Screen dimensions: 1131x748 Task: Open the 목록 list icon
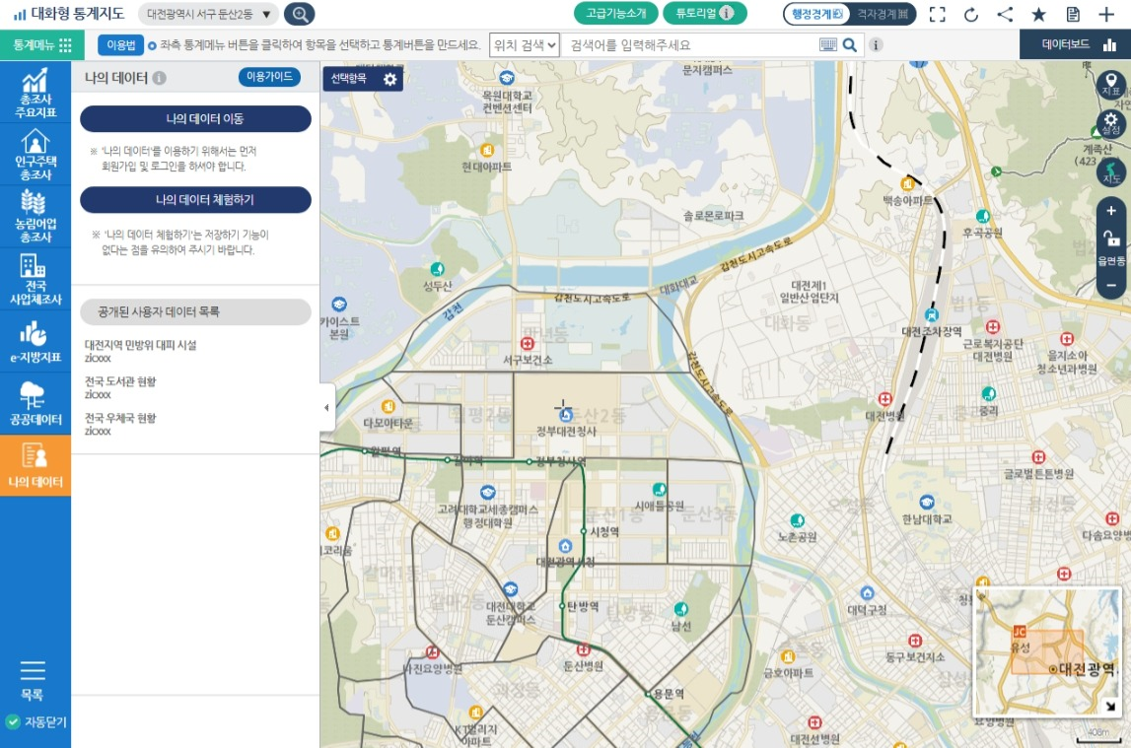point(32,680)
